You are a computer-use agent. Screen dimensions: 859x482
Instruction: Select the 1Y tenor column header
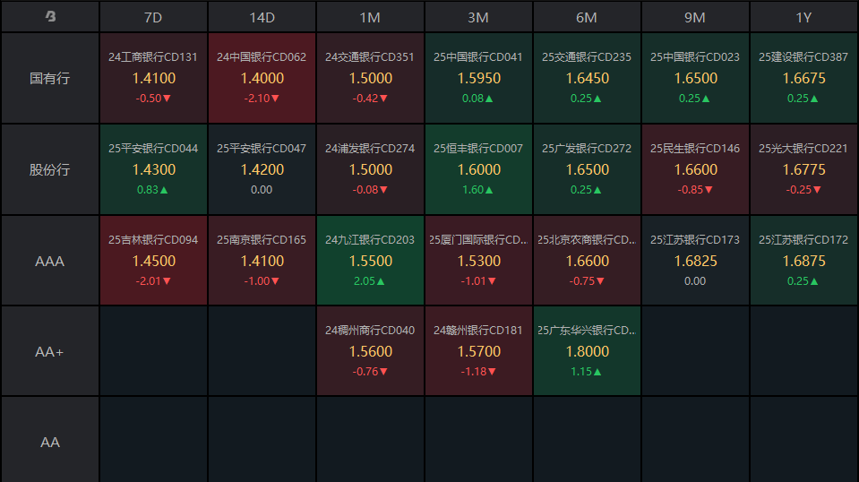click(803, 16)
